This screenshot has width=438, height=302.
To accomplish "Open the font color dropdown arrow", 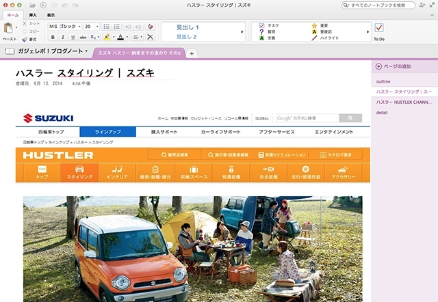I will pos(127,37).
